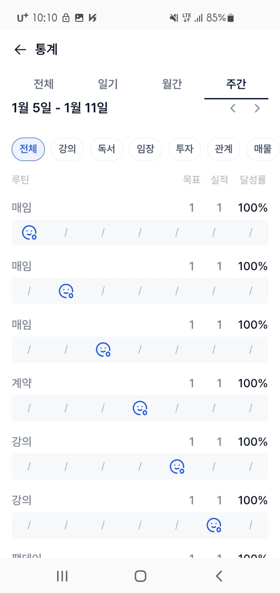This screenshot has width=280, height=593.
Task: Filter routines by 강의 chip
Action: click(x=67, y=149)
